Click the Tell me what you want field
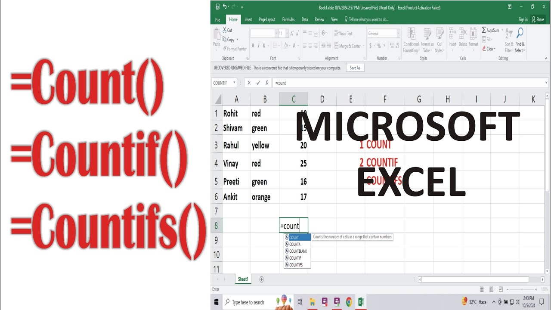Viewport: 551px width, 310px height. pos(366,19)
